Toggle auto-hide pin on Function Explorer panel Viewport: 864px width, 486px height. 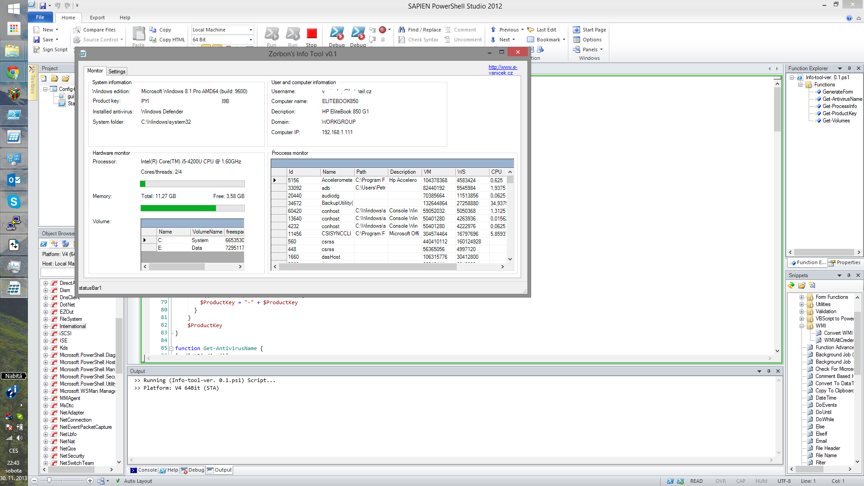[x=849, y=68]
